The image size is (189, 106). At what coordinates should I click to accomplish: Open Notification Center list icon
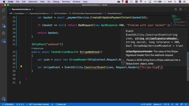(184, 2)
